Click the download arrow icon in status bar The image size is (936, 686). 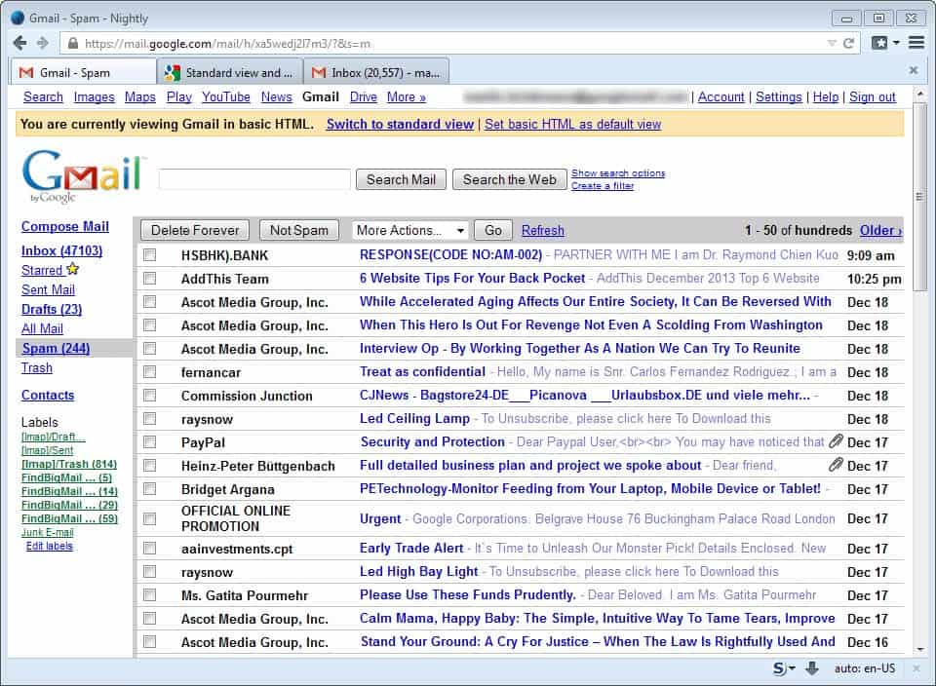(812, 668)
